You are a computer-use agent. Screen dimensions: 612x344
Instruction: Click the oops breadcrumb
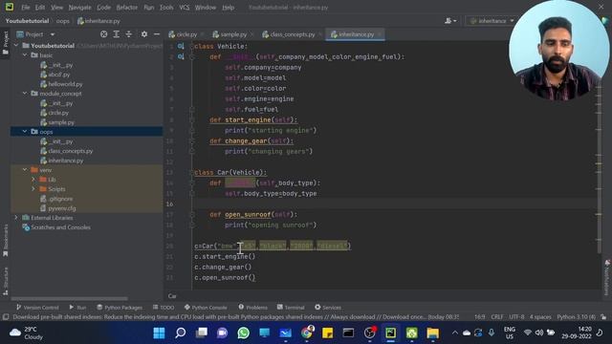pos(62,21)
